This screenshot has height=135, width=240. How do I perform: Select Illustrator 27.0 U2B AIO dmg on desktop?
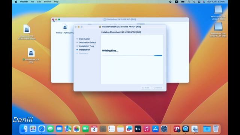[27, 32]
